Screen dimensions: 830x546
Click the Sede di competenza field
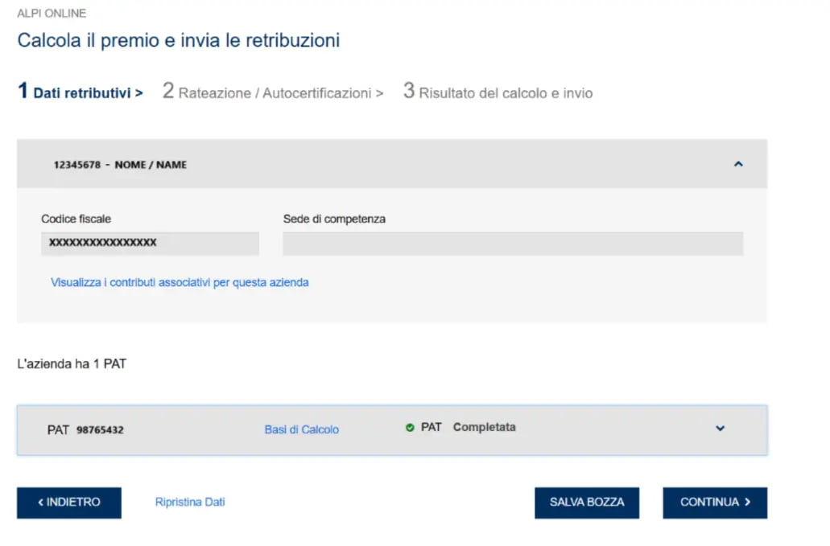512,244
